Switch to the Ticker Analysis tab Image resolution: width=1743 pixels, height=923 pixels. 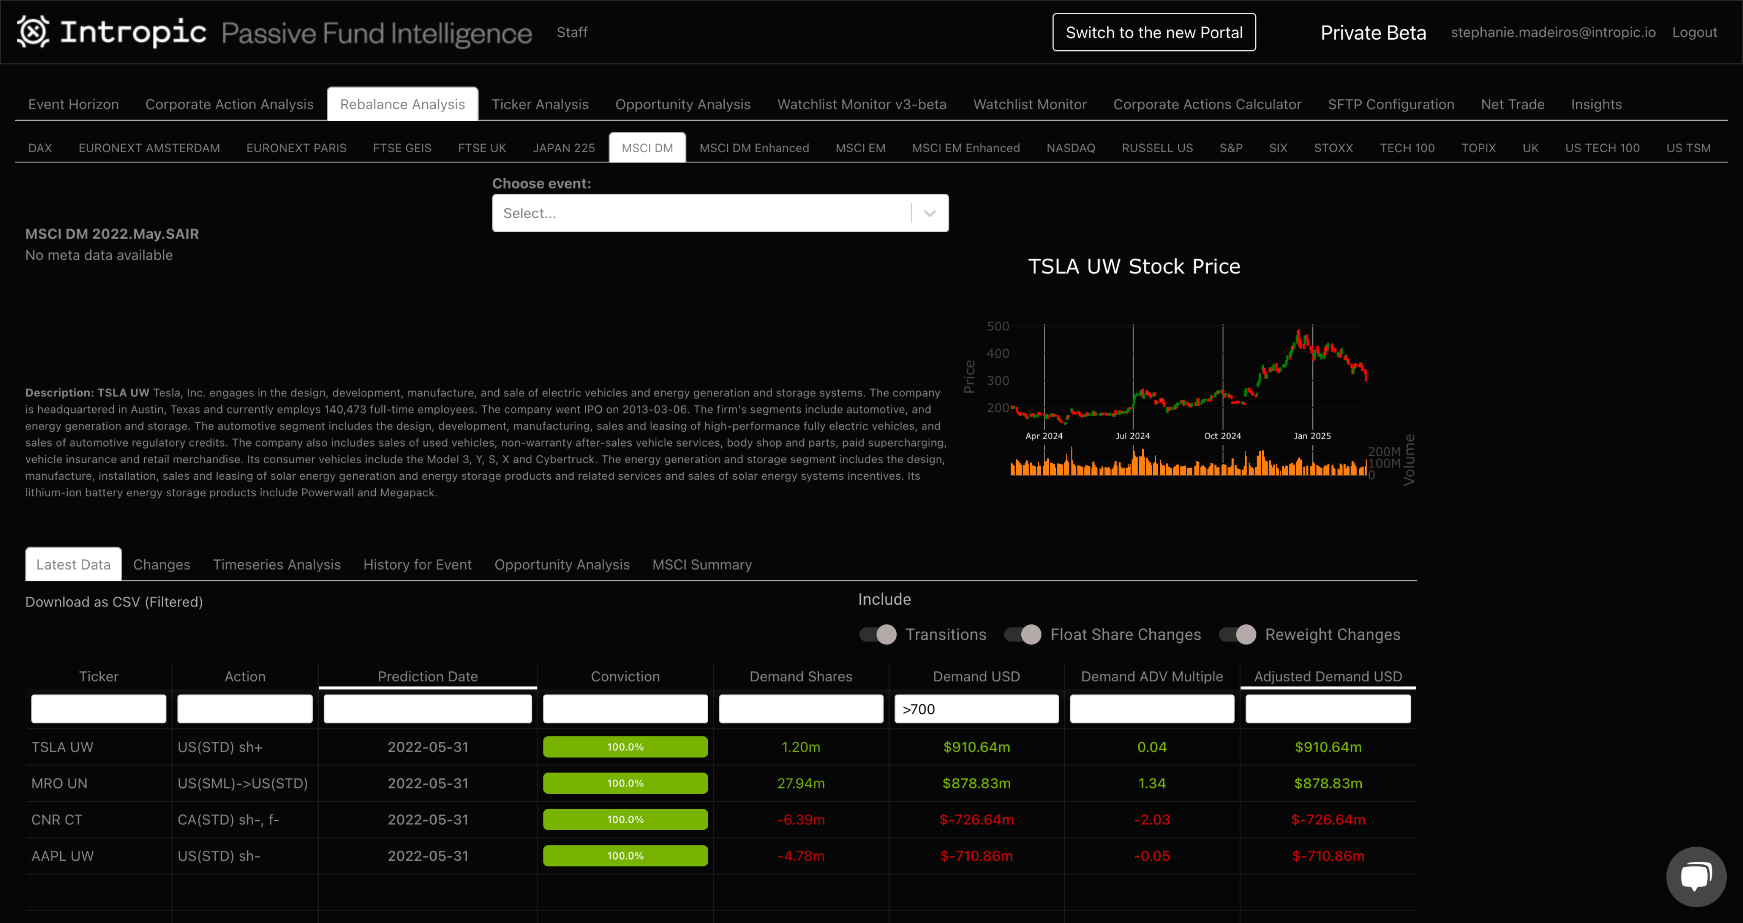pyautogui.click(x=539, y=104)
